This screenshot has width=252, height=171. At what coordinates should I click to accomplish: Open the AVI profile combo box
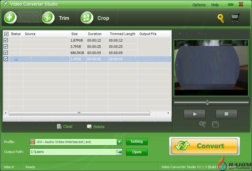click(x=76, y=142)
